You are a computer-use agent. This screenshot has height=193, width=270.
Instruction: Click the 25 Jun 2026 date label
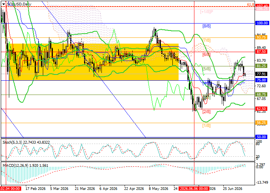[233, 189]
